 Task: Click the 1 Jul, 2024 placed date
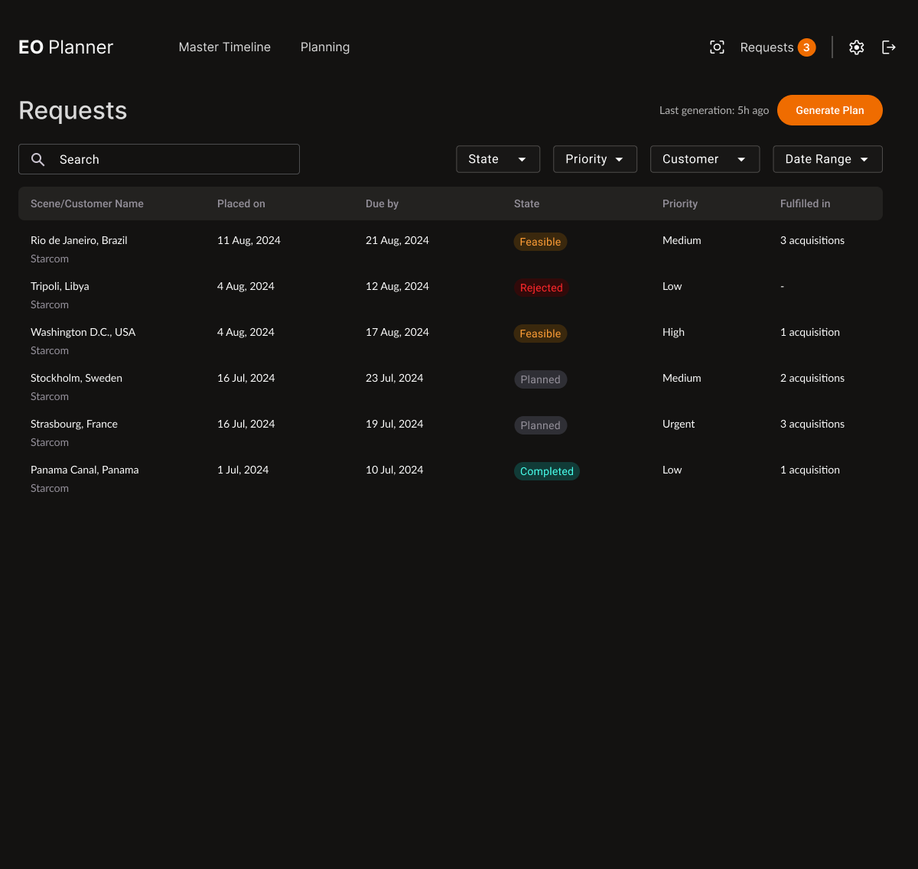click(243, 470)
